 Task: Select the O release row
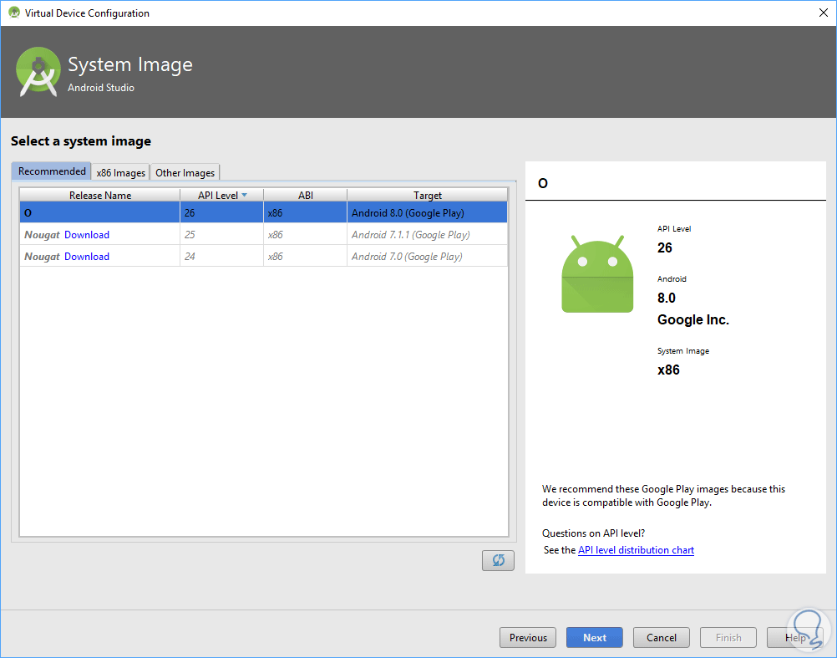[263, 213]
